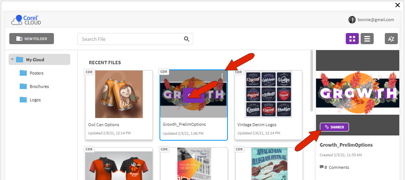This screenshot has height=180, width=406.
Task: Open the Growth_PrelimOptions three-dot menu
Action: (x=222, y=76)
